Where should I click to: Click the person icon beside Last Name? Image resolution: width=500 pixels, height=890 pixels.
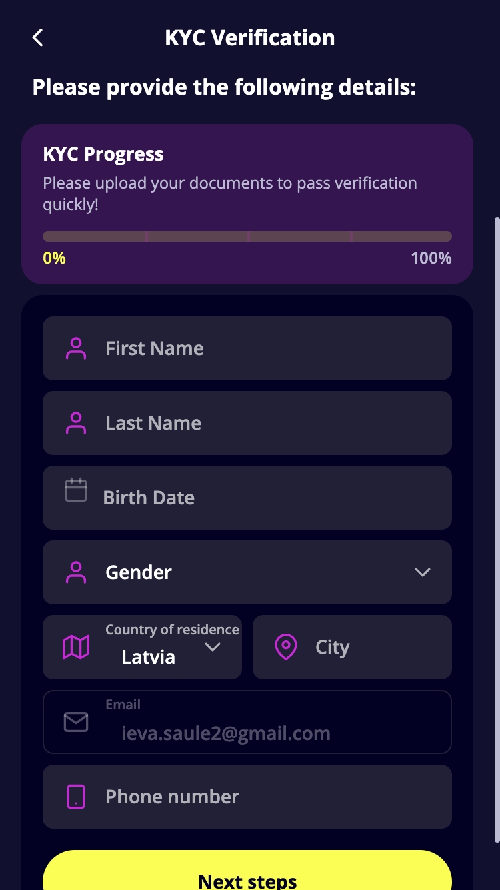(x=76, y=423)
